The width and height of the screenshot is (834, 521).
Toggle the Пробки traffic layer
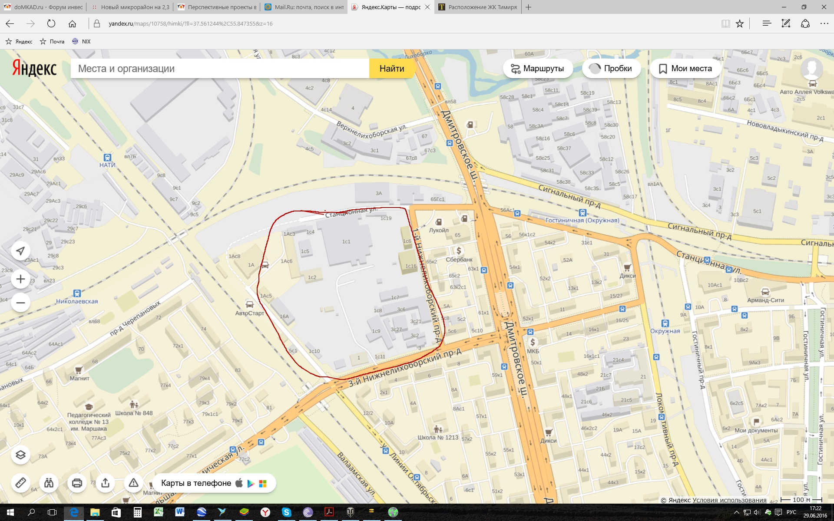[611, 69]
